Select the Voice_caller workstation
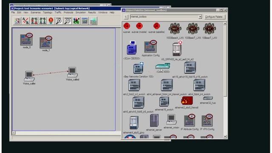This screenshot has height=153, width=272. click(x=29, y=76)
